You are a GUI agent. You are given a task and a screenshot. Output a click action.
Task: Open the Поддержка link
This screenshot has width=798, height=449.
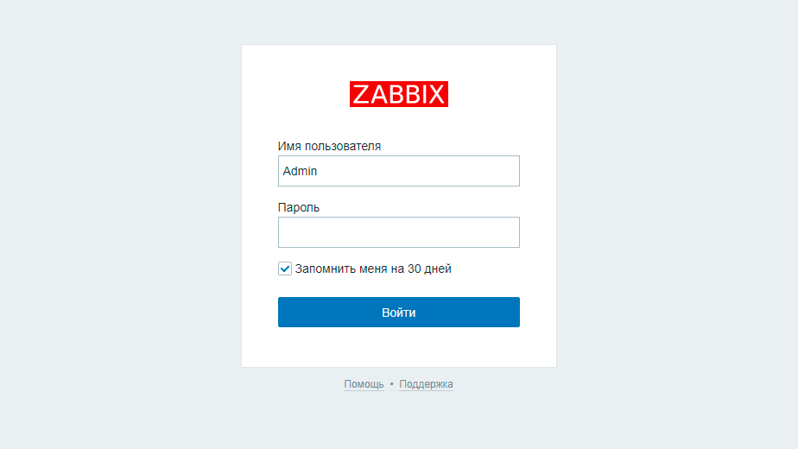coord(426,384)
